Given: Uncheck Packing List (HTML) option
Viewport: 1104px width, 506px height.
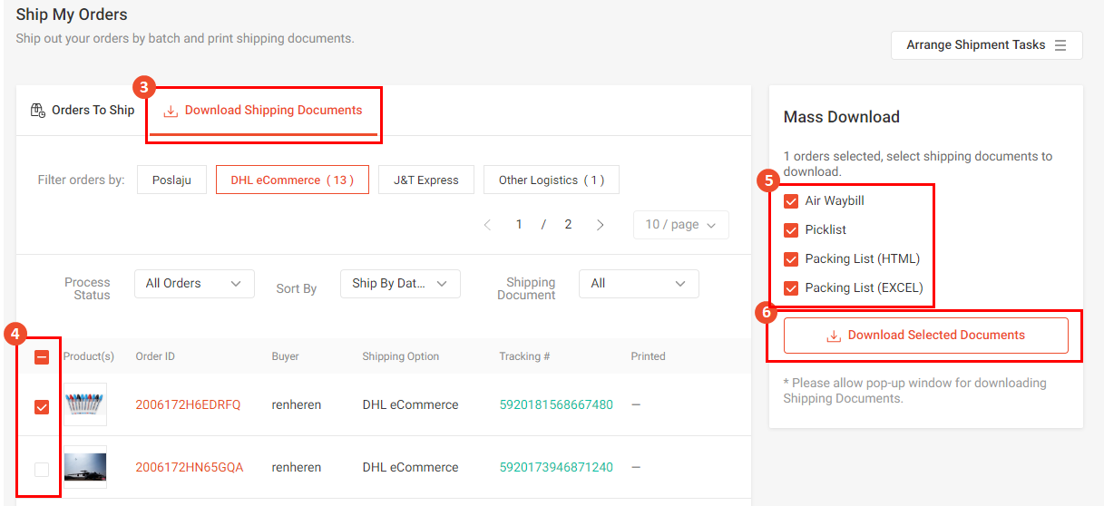Looking at the screenshot, I should pyautogui.click(x=791, y=259).
